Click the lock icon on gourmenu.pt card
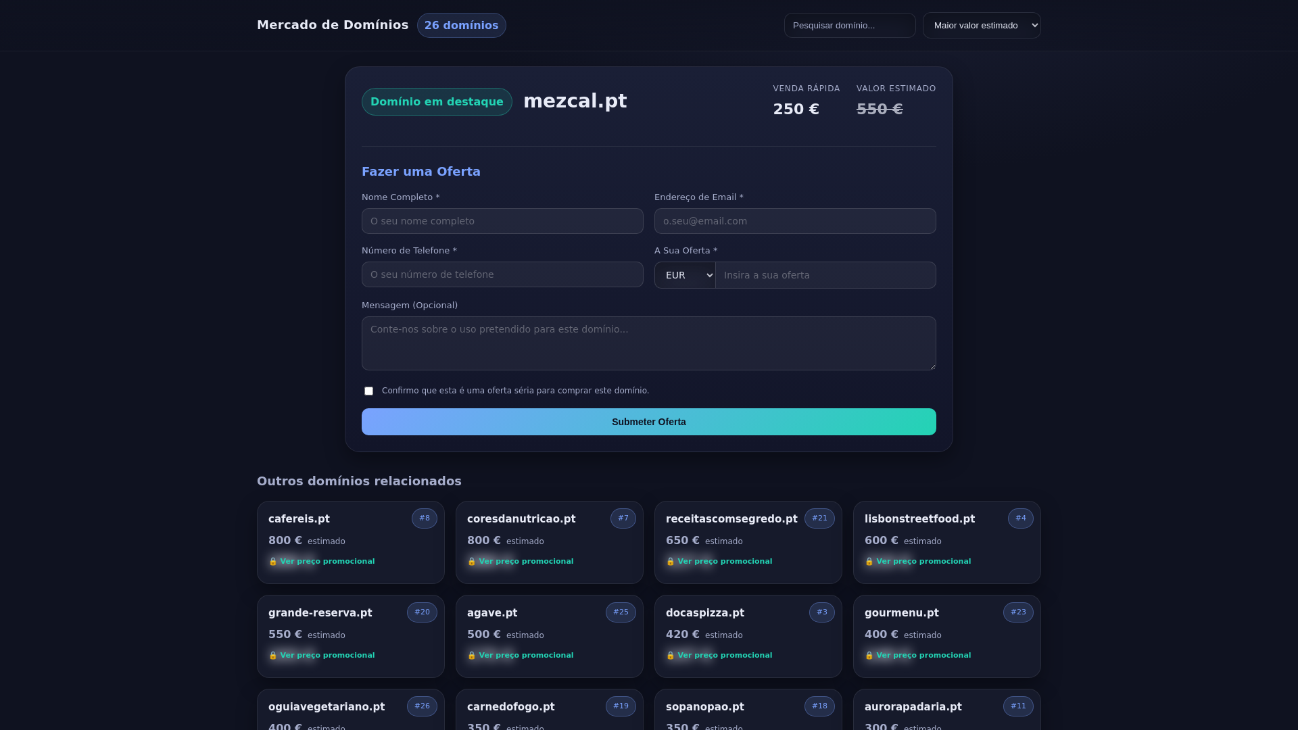Image resolution: width=1298 pixels, height=730 pixels. coord(869,656)
